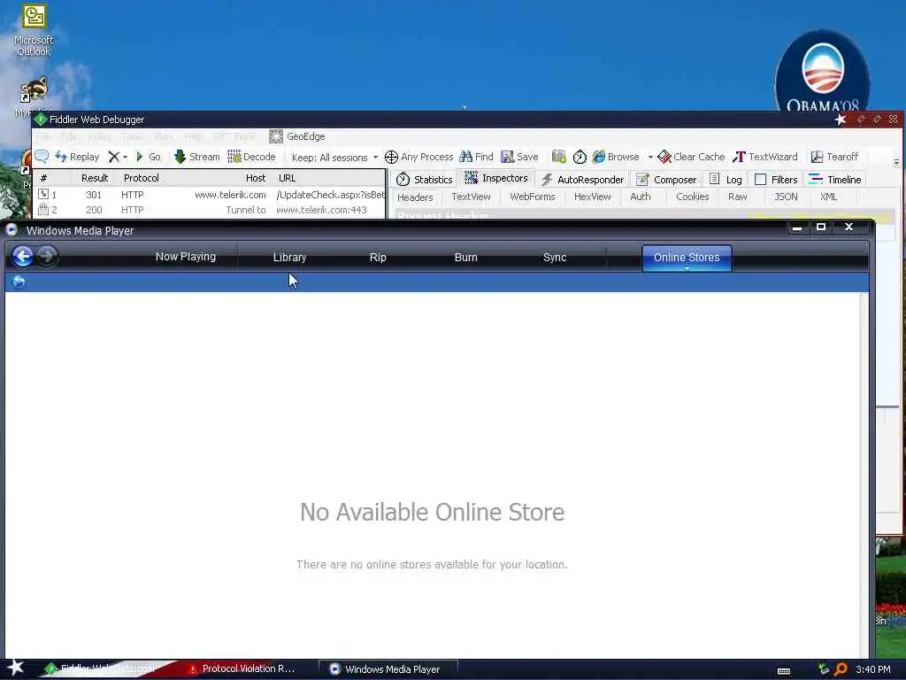Click the Clear Cache icon
This screenshot has width=906, height=680.
point(664,157)
